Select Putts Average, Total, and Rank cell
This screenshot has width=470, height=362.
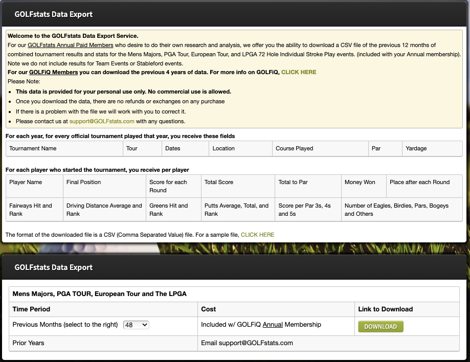238,210
